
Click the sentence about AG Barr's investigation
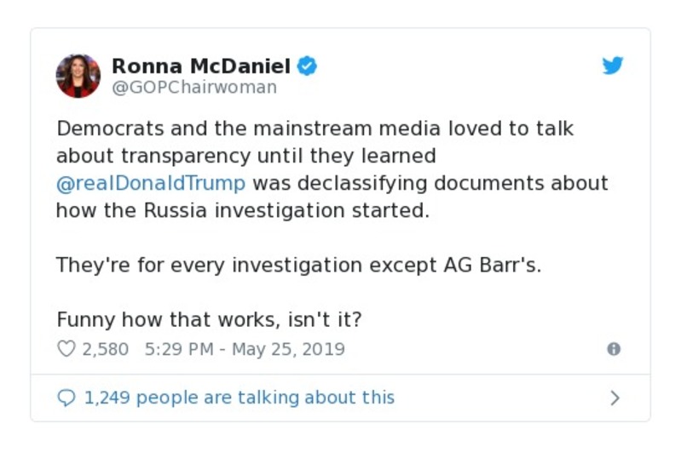click(298, 265)
